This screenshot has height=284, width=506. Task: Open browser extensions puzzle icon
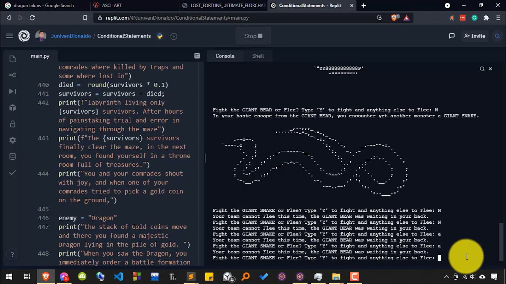486,18
